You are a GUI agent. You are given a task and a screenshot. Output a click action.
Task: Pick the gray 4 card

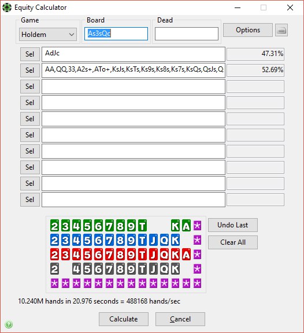click(77, 269)
